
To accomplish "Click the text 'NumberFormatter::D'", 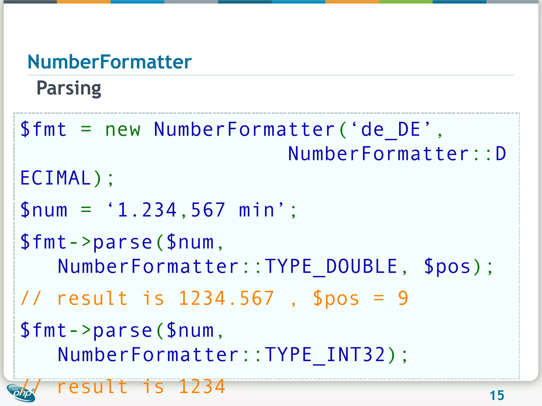I will [397, 154].
